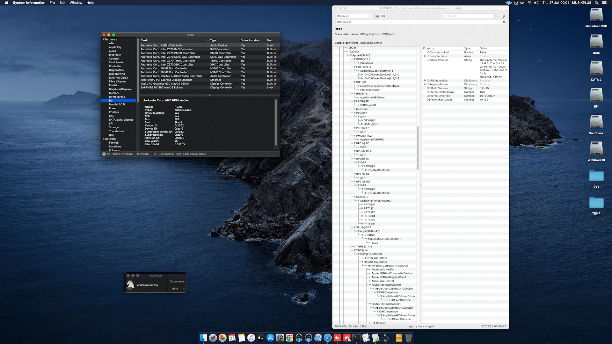Collapse Mi Wireless Combo@14200000 node
Image resolution: width=612 pixels, height=344 pixels.
point(366,266)
